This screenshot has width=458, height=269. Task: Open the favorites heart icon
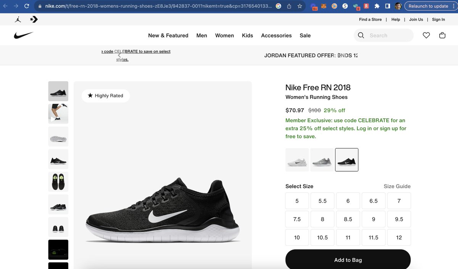(x=426, y=35)
